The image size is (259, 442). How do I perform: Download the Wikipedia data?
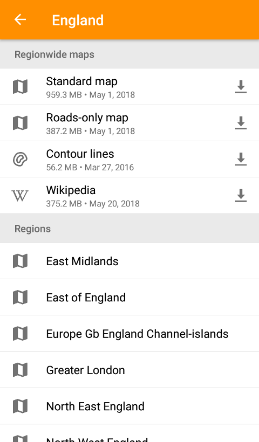(241, 196)
